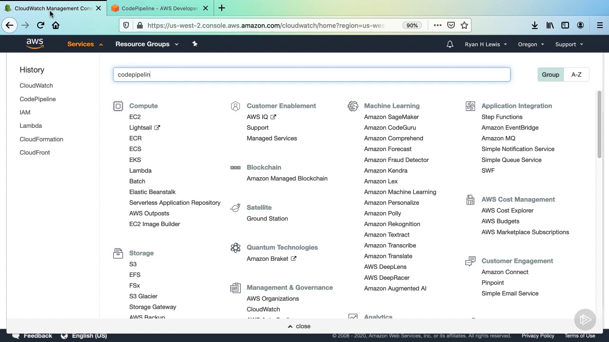Click the pin favorites icon in AWS navbar
This screenshot has height=342, width=609.
tap(195, 44)
